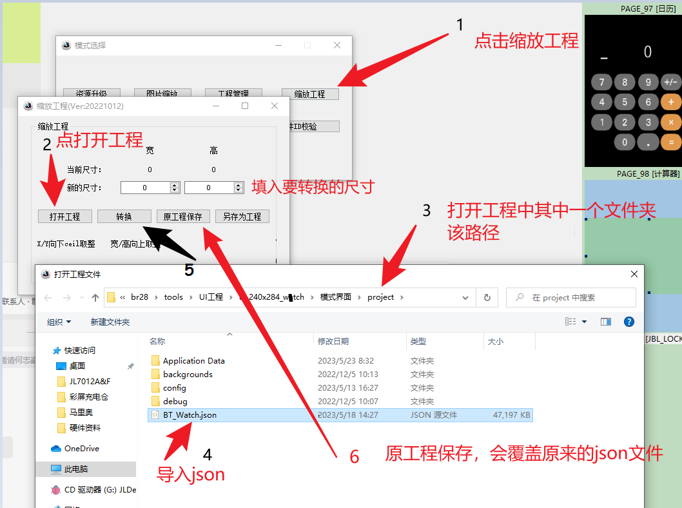Click the forward arrow in the file dialog

67,297
